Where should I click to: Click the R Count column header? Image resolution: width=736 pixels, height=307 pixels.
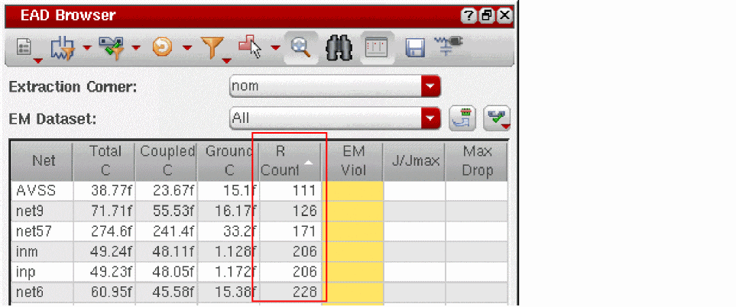[x=290, y=161]
